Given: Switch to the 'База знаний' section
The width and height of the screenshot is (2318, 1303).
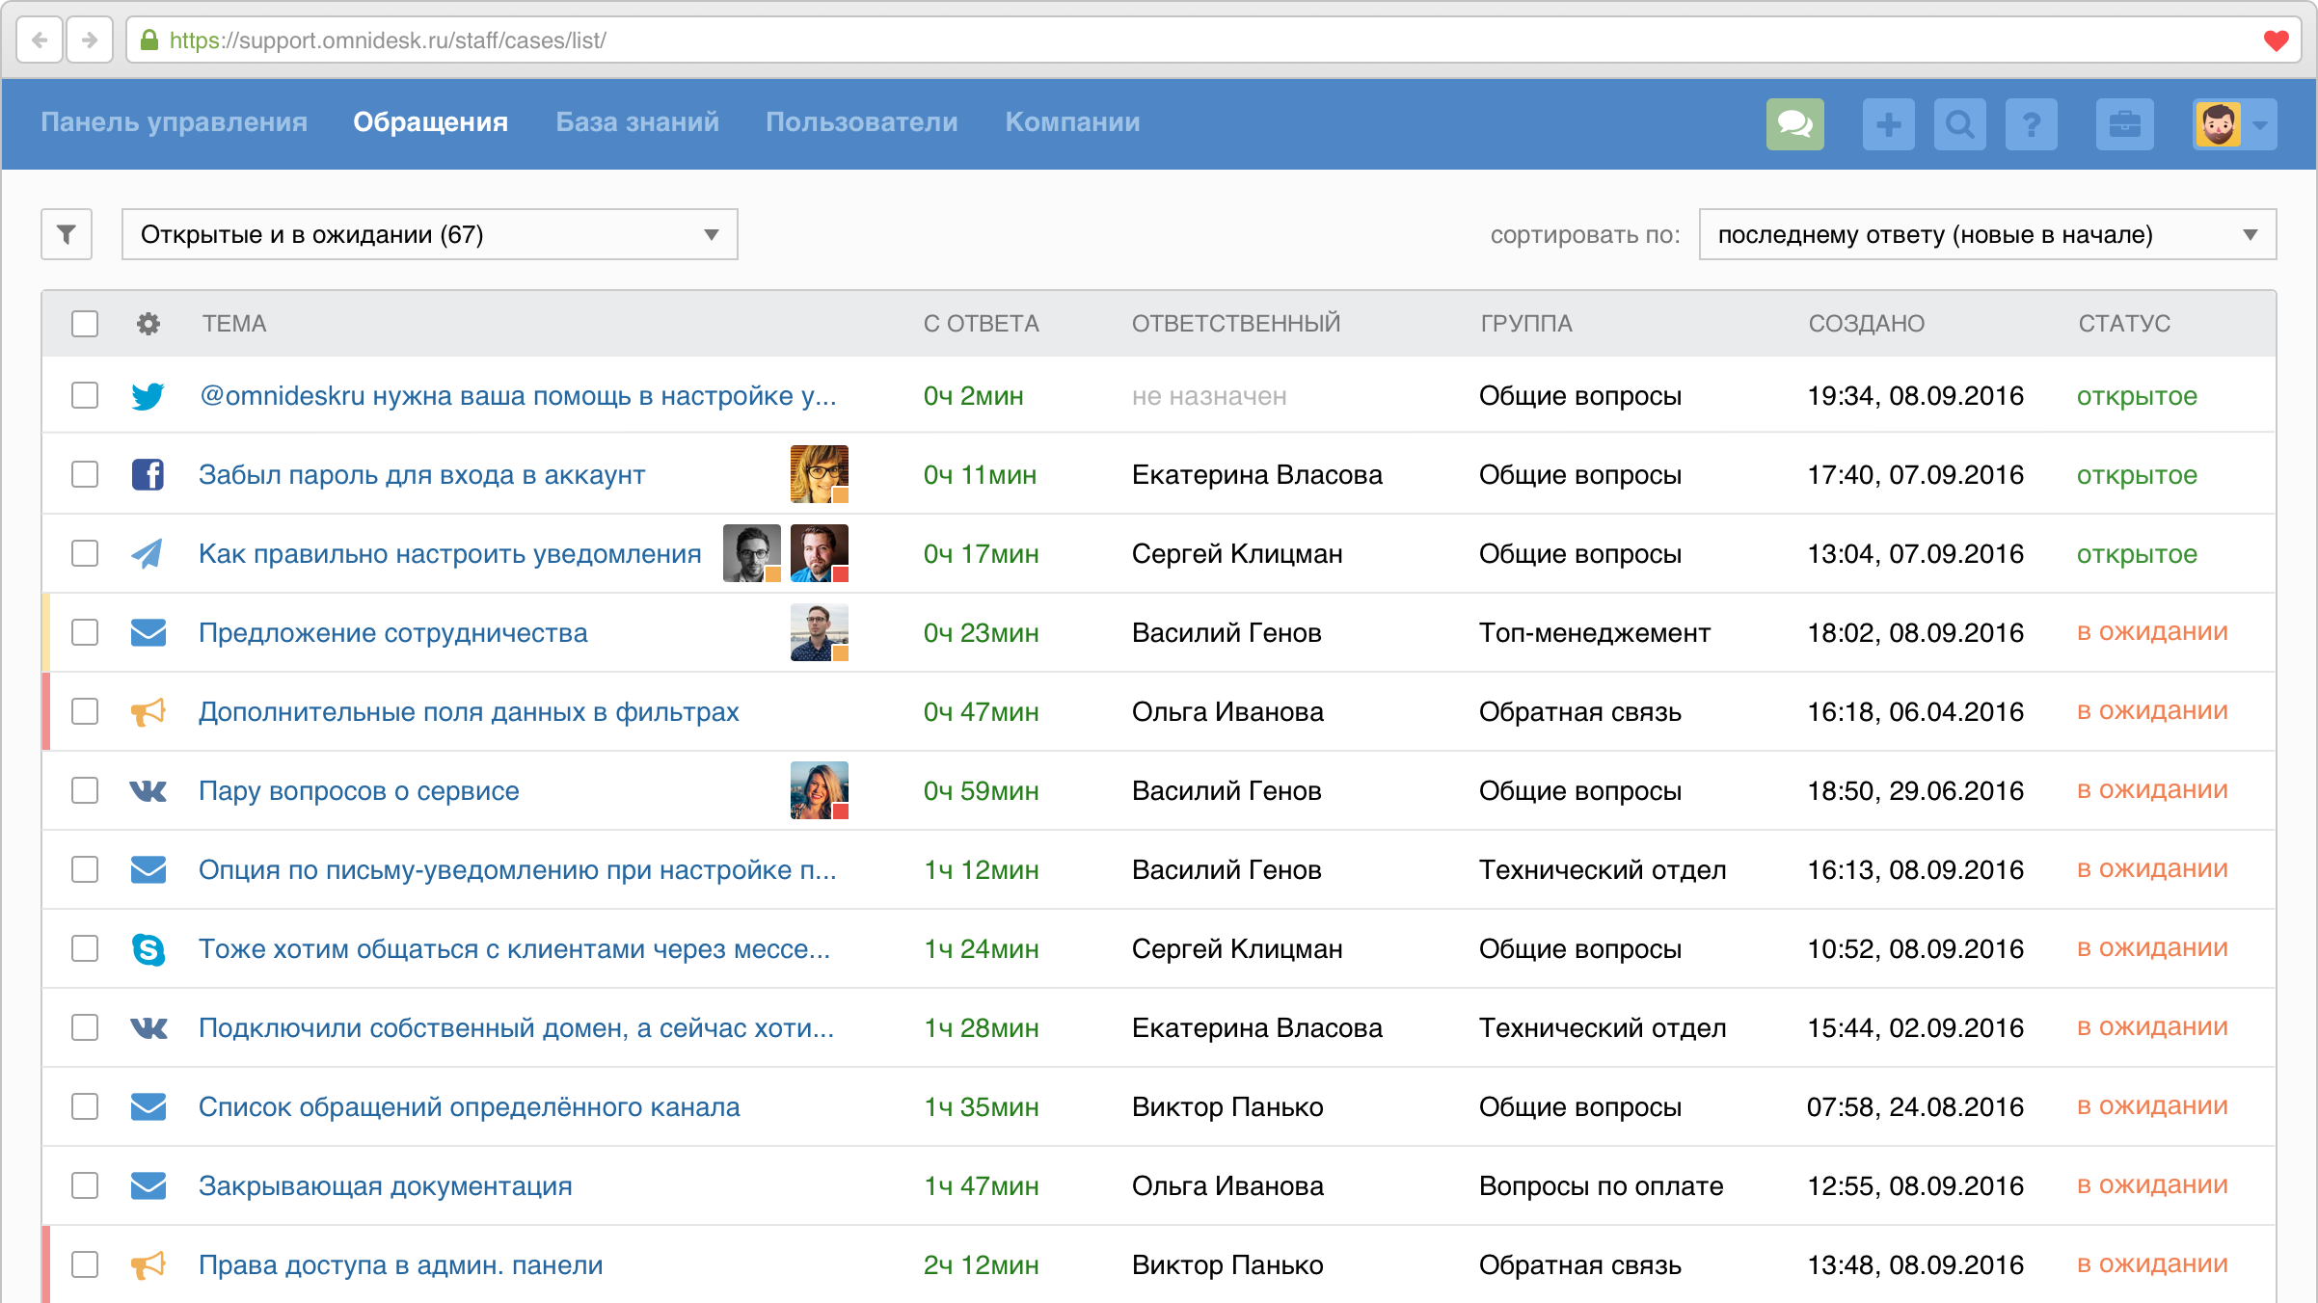Looking at the screenshot, I should 638,122.
